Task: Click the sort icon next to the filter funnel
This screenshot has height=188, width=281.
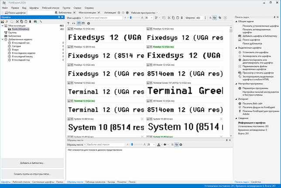Action: click(73, 23)
